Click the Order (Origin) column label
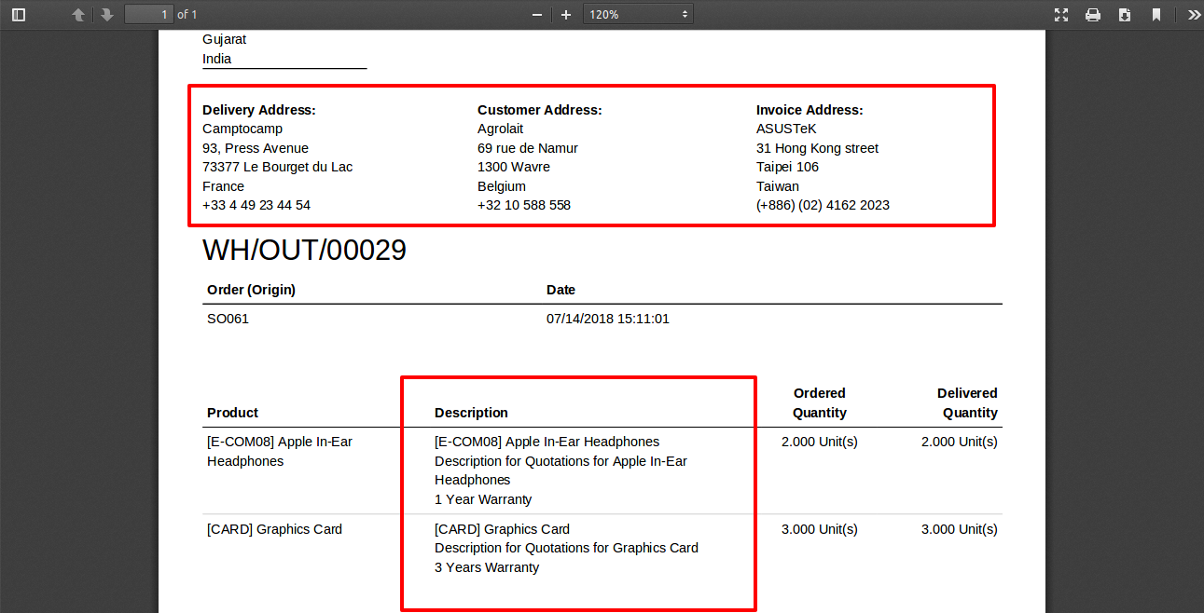 coord(251,290)
